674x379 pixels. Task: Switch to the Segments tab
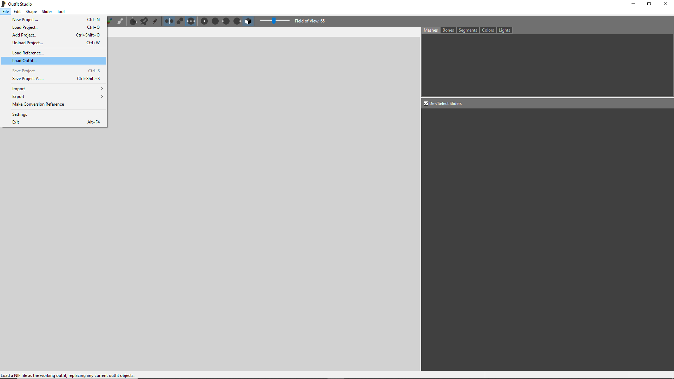coord(468,30)
